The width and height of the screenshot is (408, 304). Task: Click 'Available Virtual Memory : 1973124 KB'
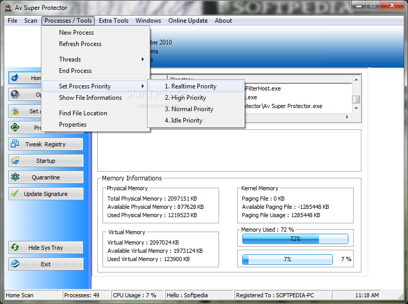[x=155, y=251]
